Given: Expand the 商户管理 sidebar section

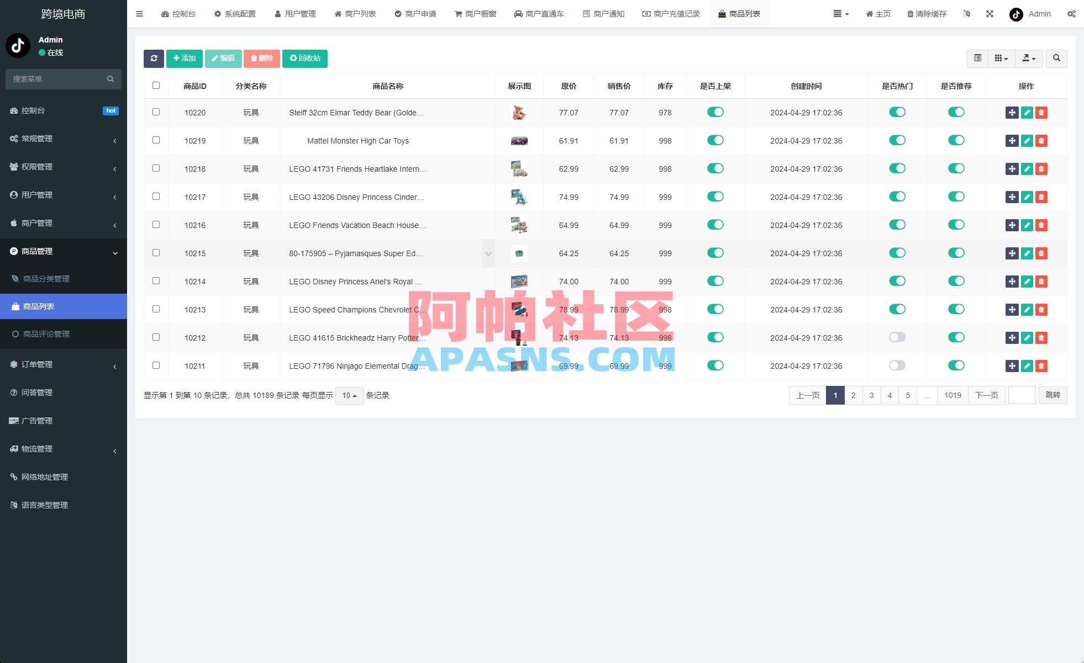Looking at the screenshot, I should [63, 223].
